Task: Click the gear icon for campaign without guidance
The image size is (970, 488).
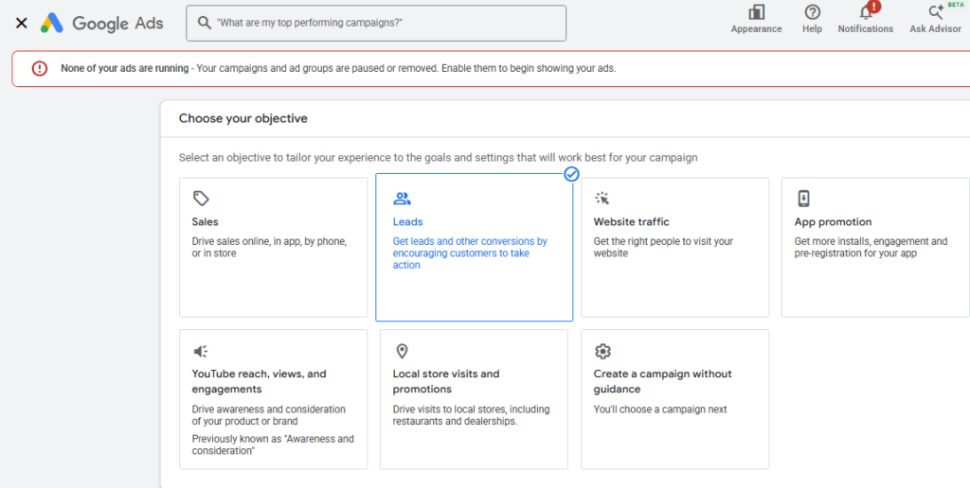Action: click(x=602, y=352)
